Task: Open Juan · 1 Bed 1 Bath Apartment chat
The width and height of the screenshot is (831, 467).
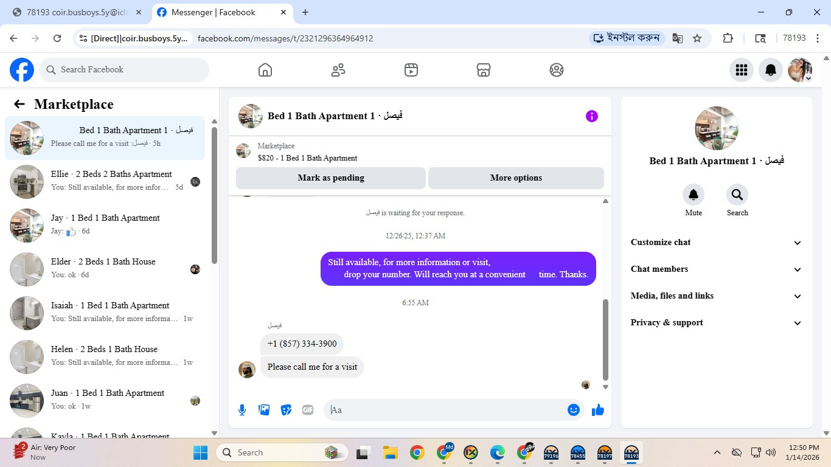Action: tap(105, 401)
